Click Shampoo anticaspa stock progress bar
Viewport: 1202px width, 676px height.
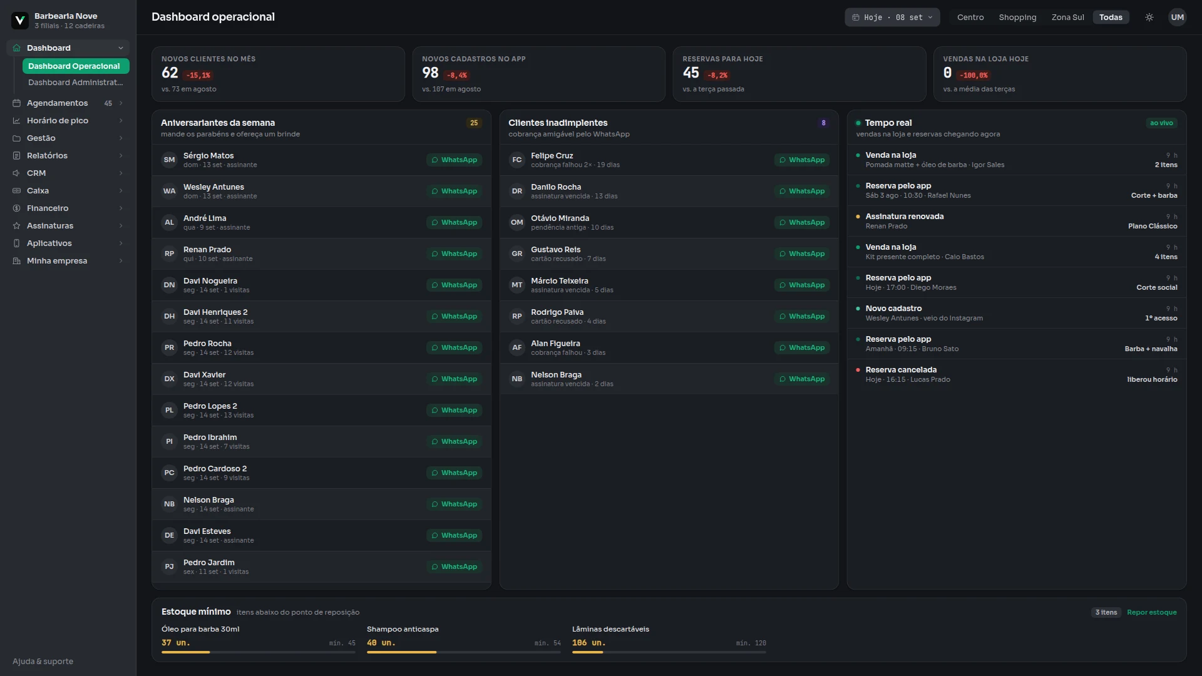464,652
